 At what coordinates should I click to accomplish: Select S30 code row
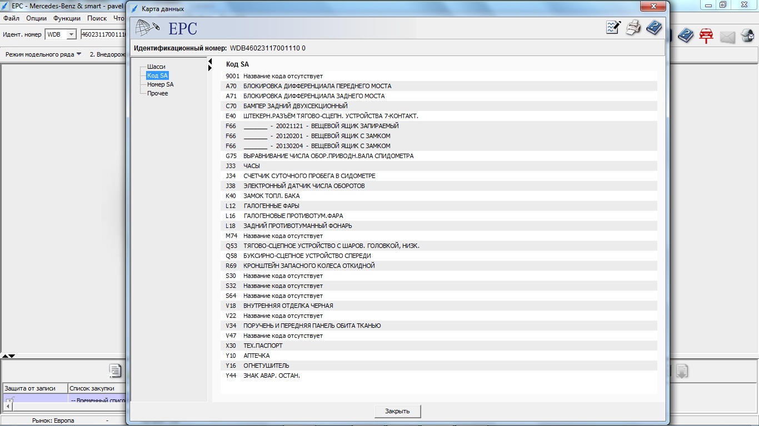point(439,276)
